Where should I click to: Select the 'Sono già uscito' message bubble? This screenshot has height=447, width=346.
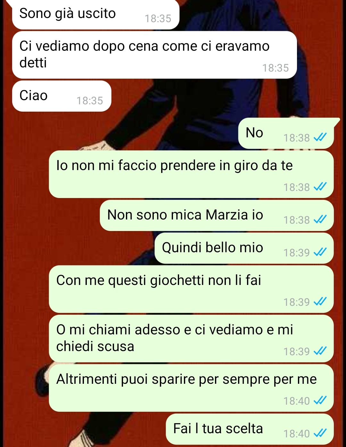[95, 14]
